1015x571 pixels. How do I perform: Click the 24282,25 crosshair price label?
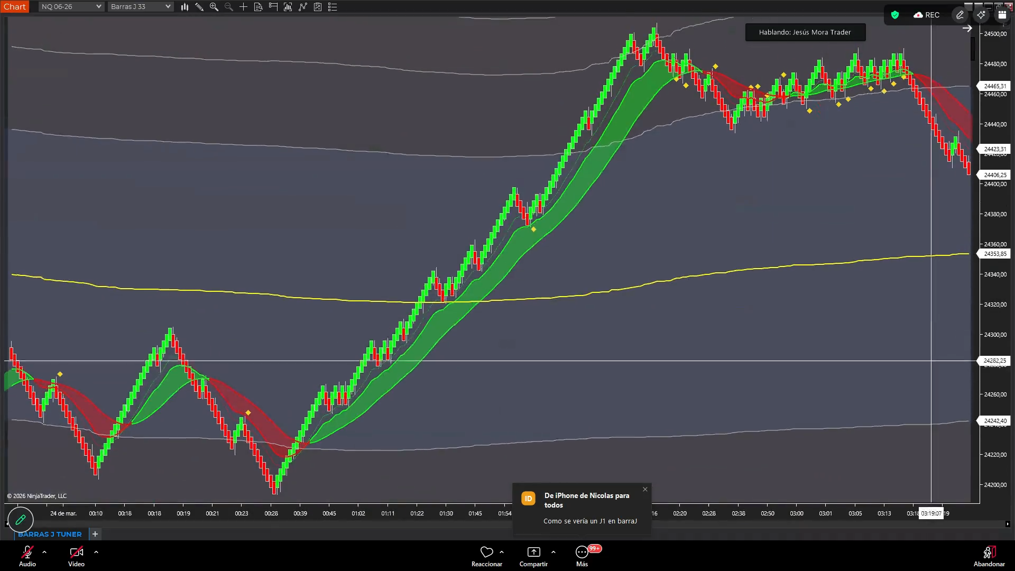(994, 361)
